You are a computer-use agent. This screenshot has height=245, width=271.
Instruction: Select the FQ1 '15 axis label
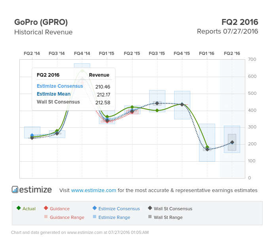click(x=107, y=53)
